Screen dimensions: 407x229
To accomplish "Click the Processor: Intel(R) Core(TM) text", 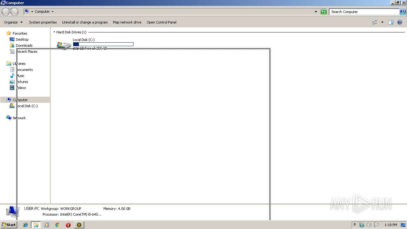I will (x=72, y=214).
